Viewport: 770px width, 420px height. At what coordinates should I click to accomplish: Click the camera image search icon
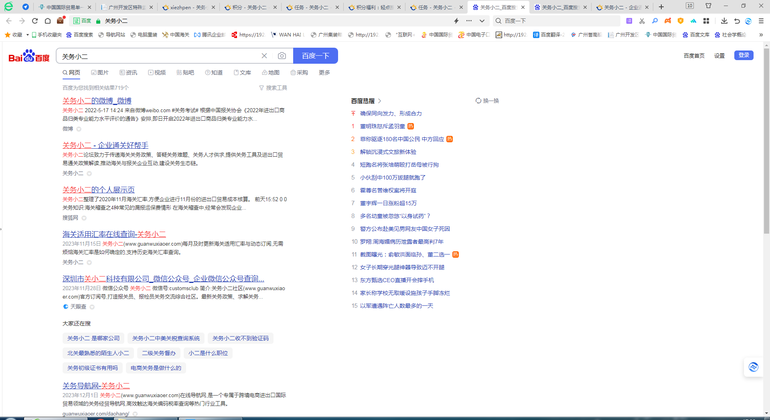click(x=282, y=56)
